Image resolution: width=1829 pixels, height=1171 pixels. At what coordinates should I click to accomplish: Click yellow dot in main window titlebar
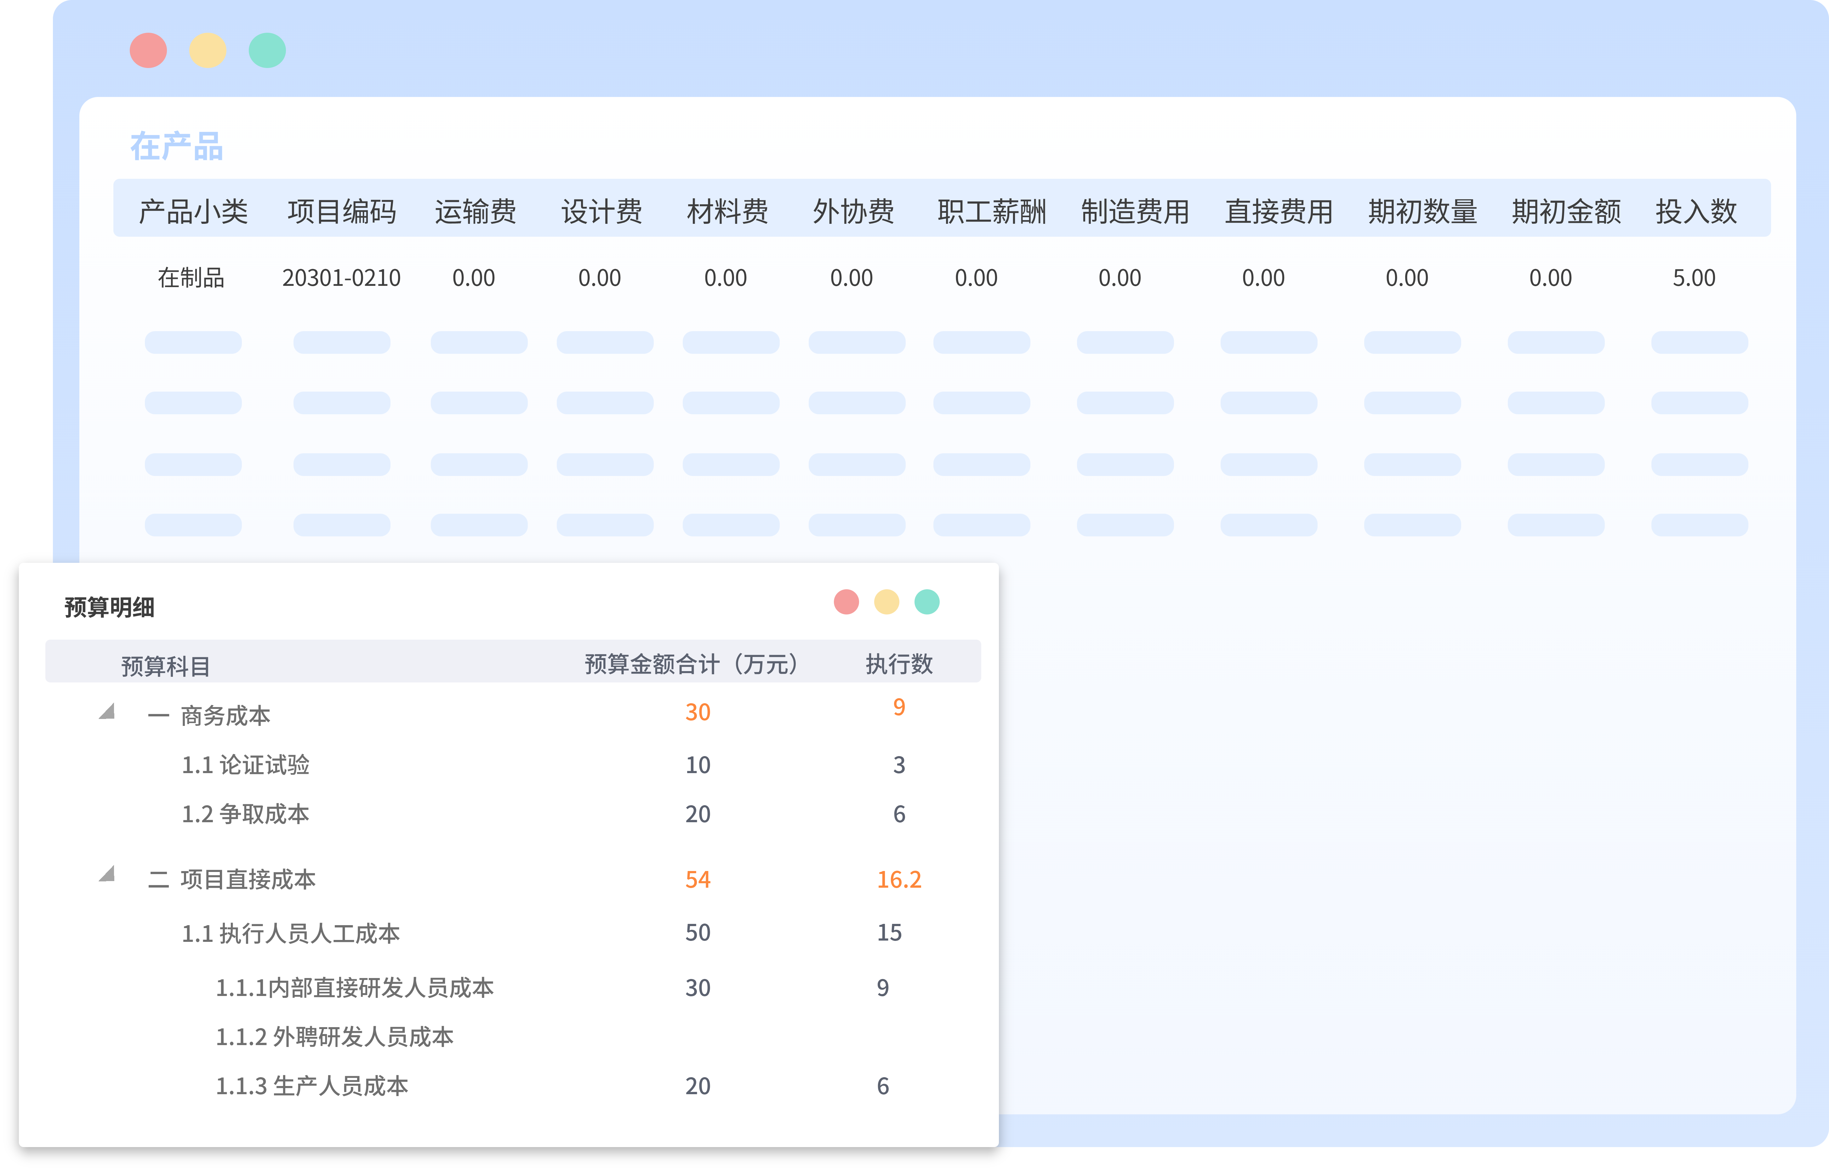(208, 50)
